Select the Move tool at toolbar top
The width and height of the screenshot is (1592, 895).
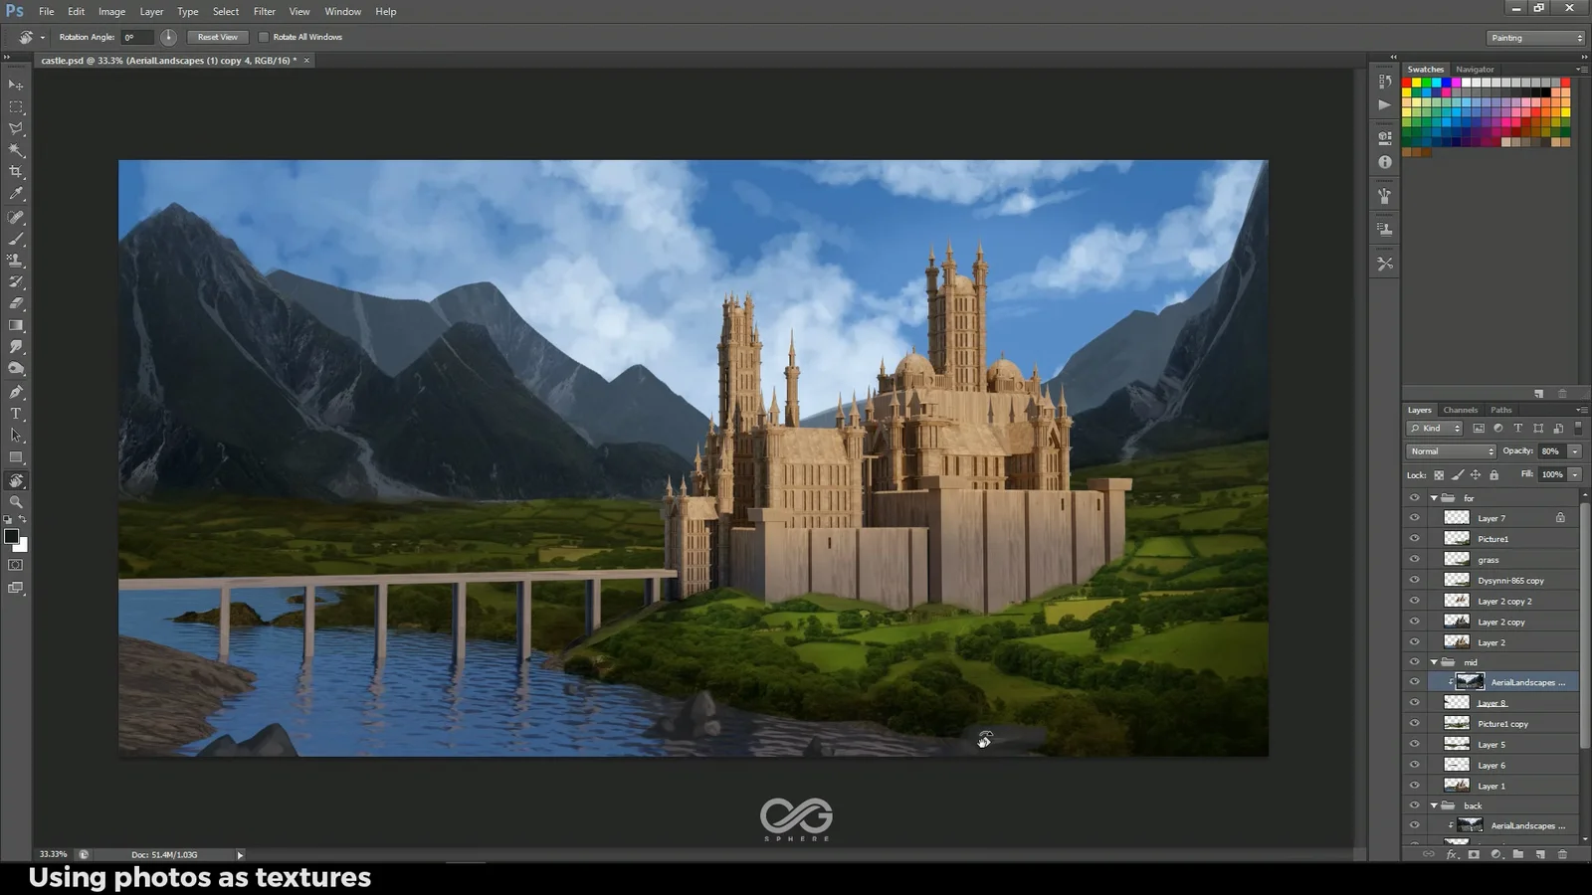coord(15,85)
